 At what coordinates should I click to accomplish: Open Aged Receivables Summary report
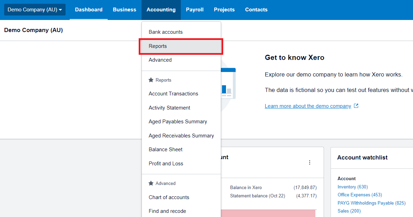click(181, 136)
